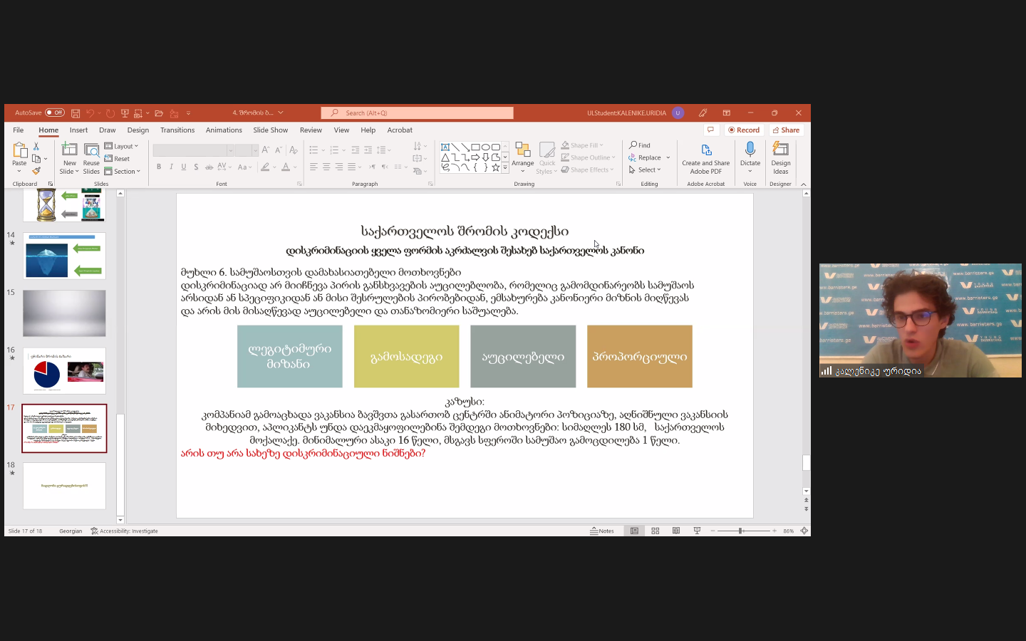Screen dimensions: 1026x641
Task: Toggle Align Left paragraph button
Action: pos(313,167)
